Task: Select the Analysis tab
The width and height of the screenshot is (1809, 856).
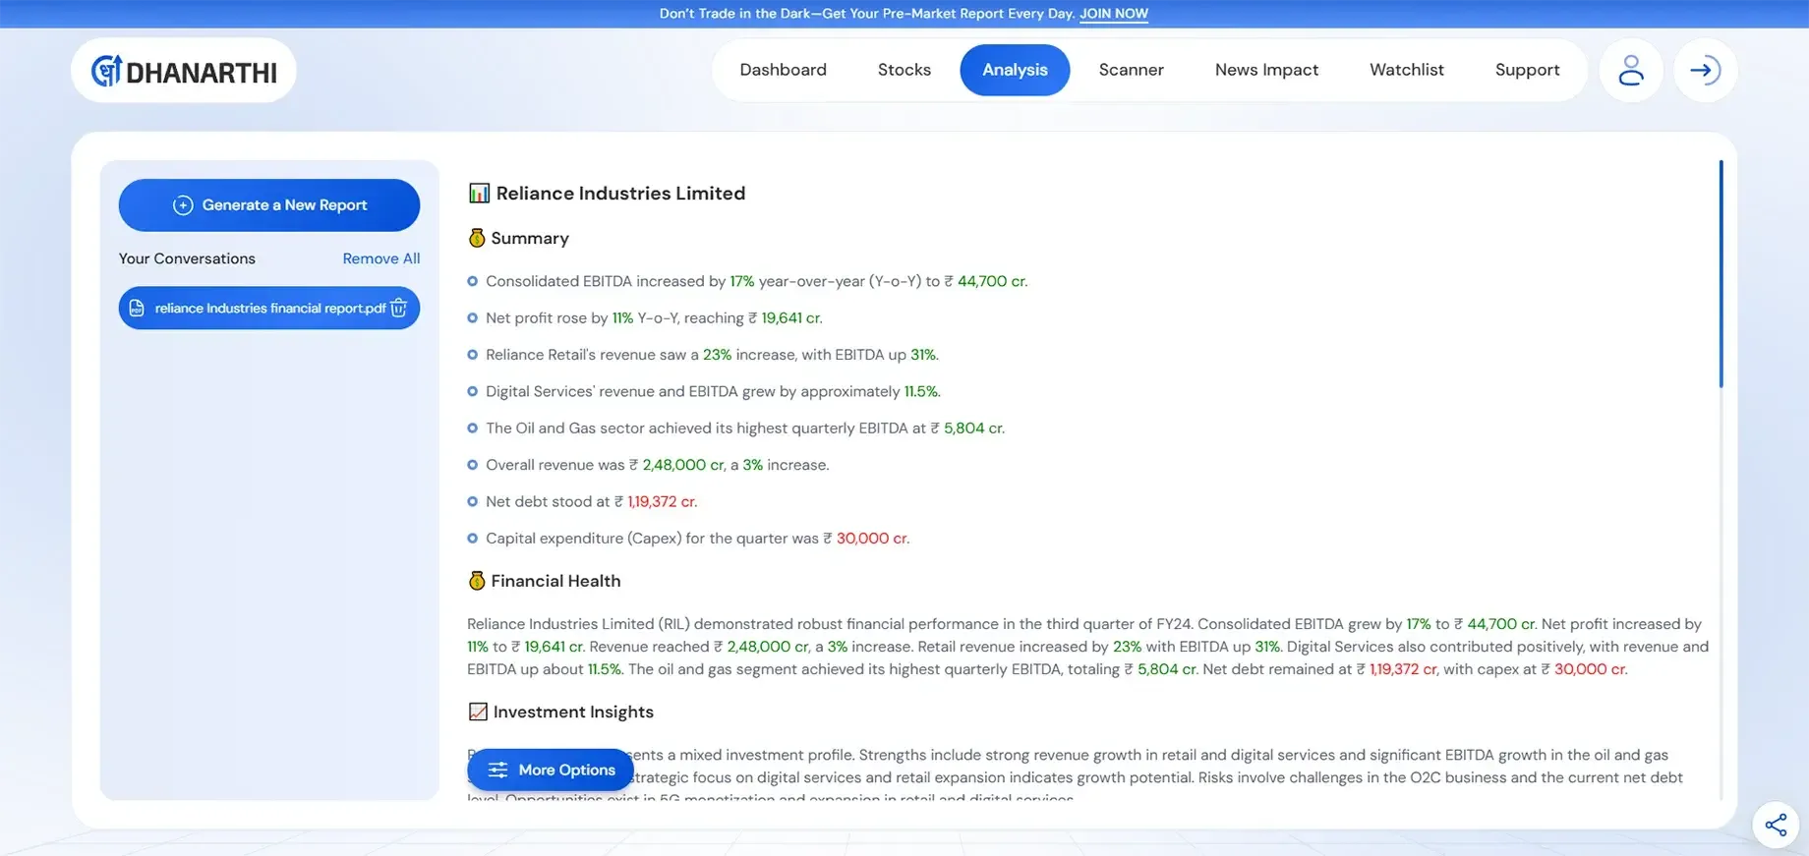Action: click(1015, 70)
